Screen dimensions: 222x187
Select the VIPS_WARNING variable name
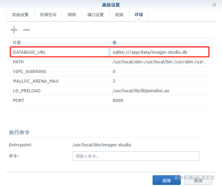(x=30, y=72)
